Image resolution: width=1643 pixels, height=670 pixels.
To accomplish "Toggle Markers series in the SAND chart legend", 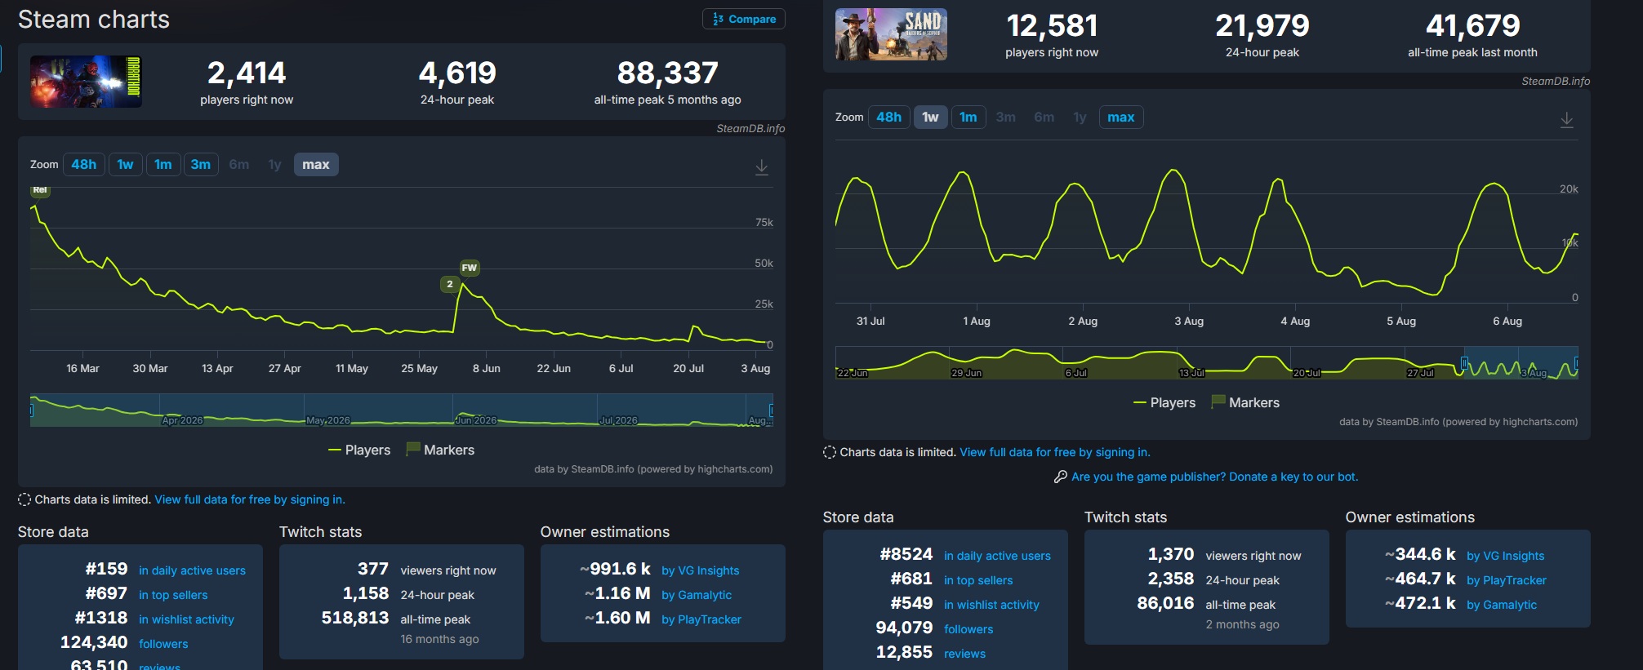I will 1245,403.
